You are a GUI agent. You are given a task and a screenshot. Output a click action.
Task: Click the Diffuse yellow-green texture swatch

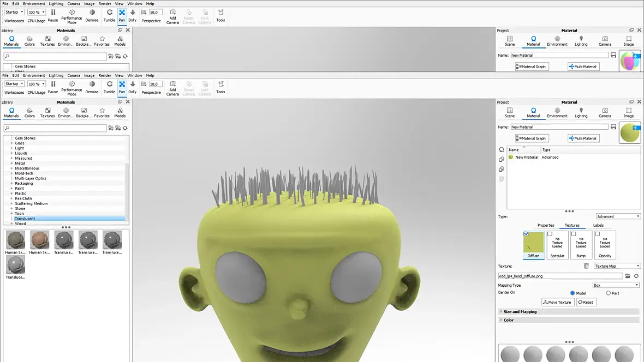pos(533,242)
